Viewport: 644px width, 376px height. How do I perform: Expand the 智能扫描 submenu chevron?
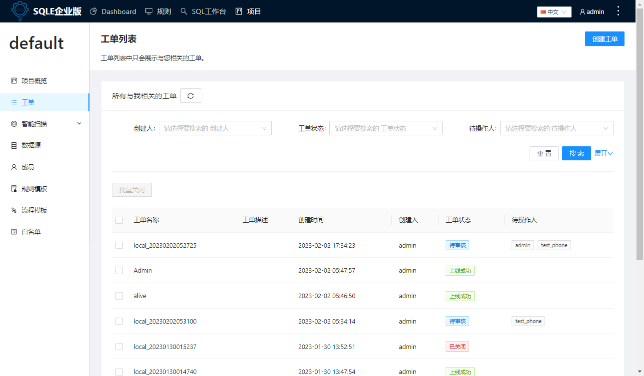pos(79,123)
